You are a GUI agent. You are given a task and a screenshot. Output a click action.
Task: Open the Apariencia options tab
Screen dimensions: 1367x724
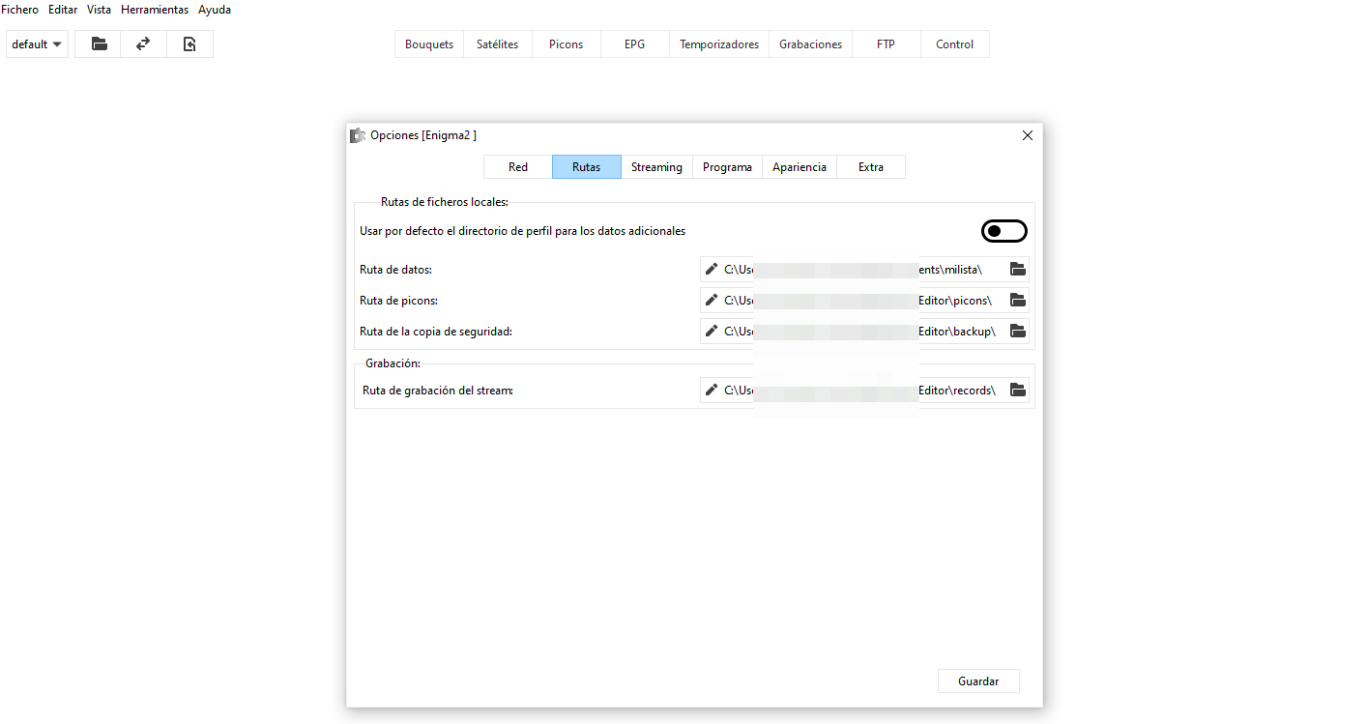(799, 166)
